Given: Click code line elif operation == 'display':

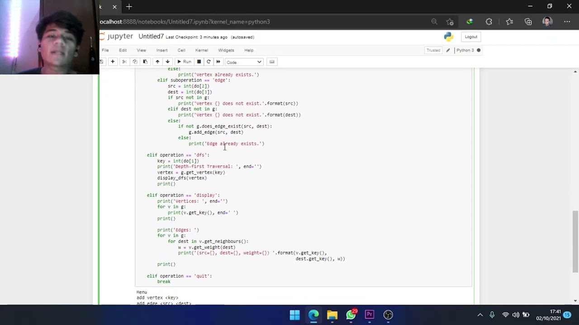Looking at the screenshot, I should point(183,195).
